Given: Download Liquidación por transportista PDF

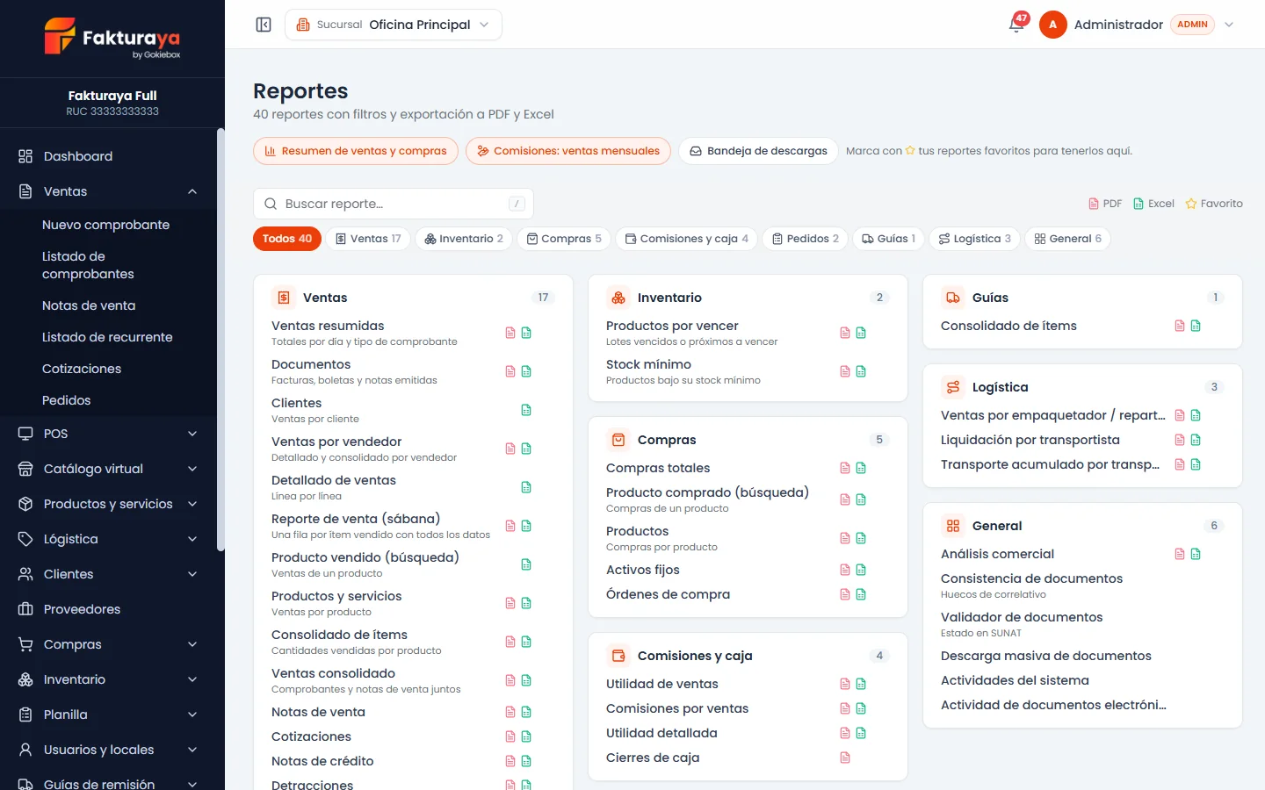Looking at the screenshot, I should pos(1180,440).
